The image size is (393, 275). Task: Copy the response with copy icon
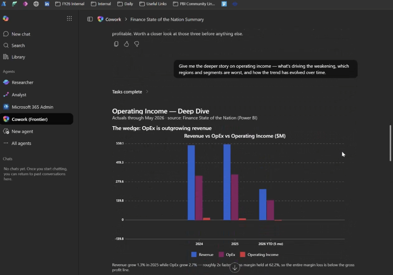click(x=116, y=44)
